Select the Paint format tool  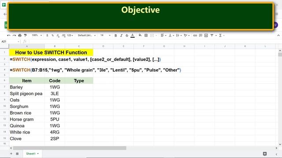pos(26,36)
